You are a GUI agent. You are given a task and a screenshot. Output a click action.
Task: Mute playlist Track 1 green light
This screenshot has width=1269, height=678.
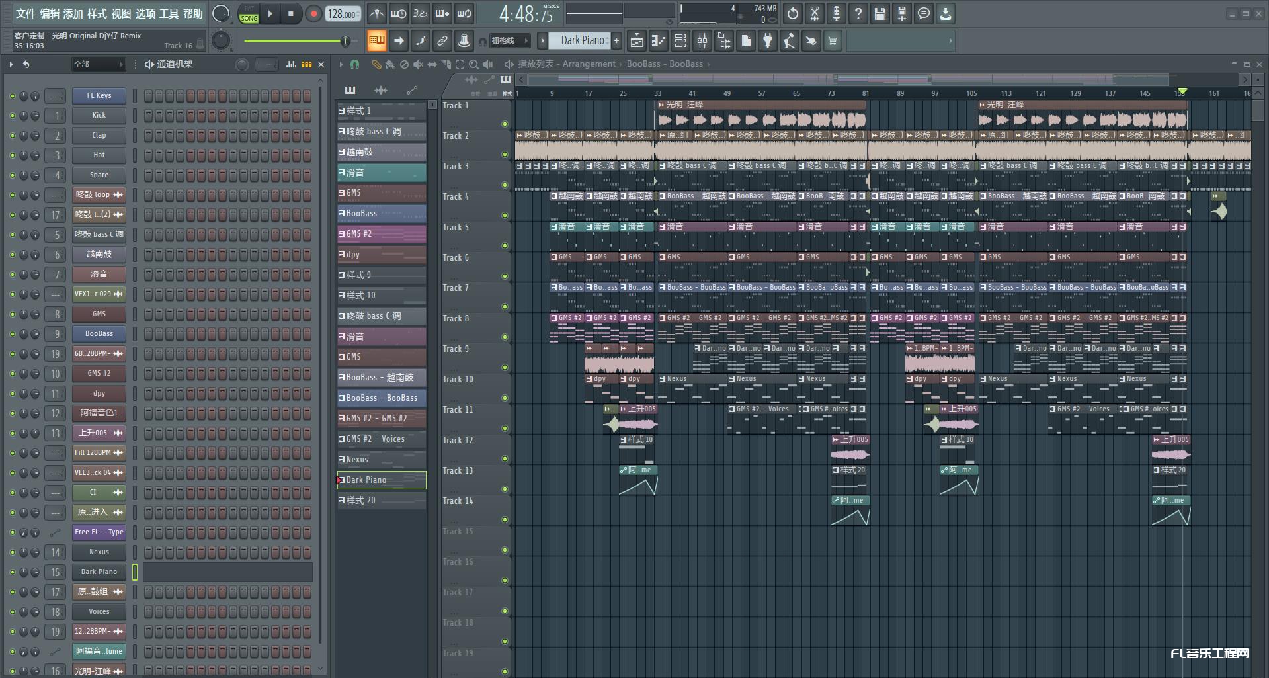tap(505, 124)
